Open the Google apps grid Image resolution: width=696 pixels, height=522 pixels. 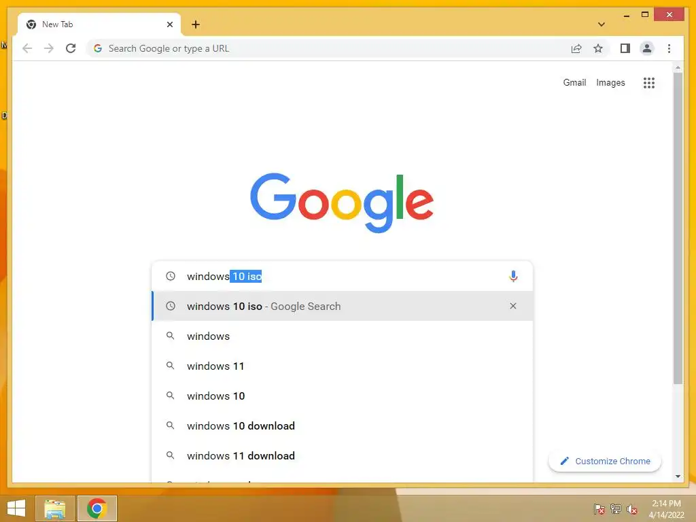click(x=649, y=82)
